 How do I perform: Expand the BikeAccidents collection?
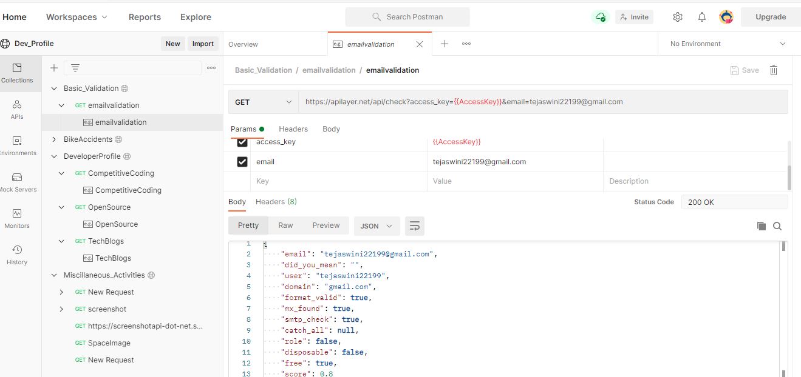tap(54, 139)
